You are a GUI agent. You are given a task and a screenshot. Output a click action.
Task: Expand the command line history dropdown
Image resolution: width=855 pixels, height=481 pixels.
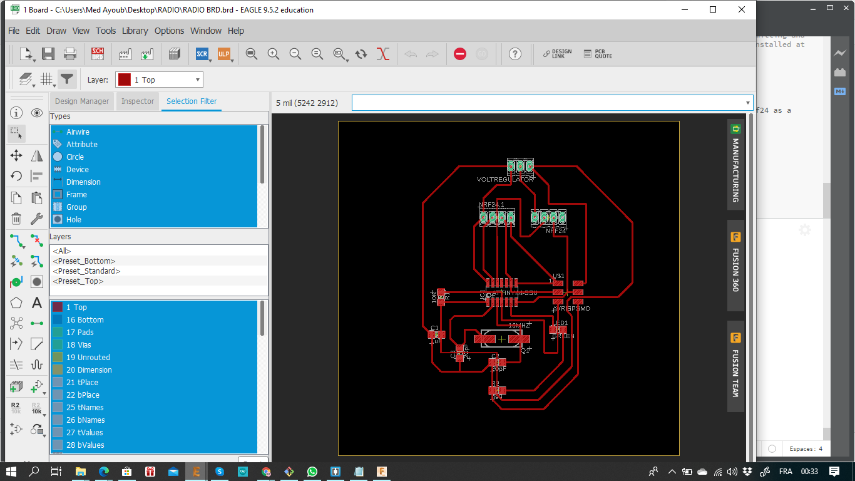748,103
